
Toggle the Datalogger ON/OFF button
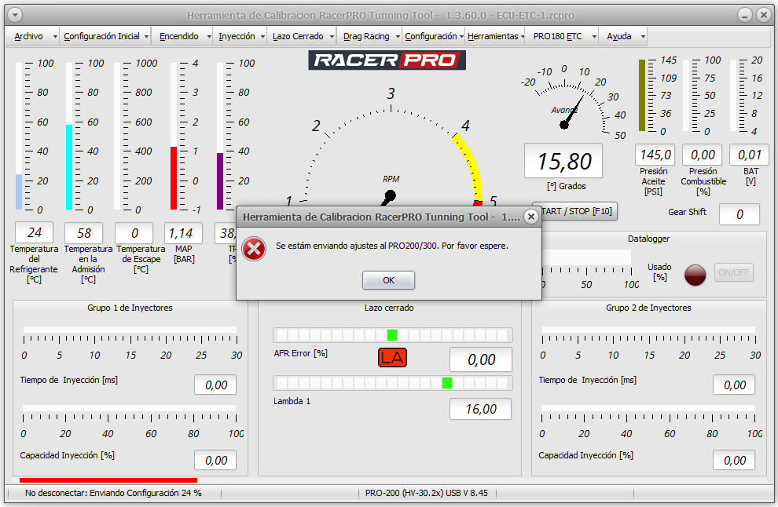click(734, 272)
